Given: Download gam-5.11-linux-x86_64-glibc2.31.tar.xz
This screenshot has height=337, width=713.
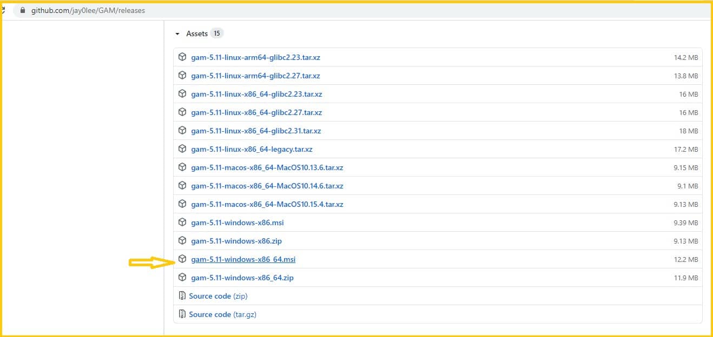Looking at the screenshot, I should click(x=256, y=131).
